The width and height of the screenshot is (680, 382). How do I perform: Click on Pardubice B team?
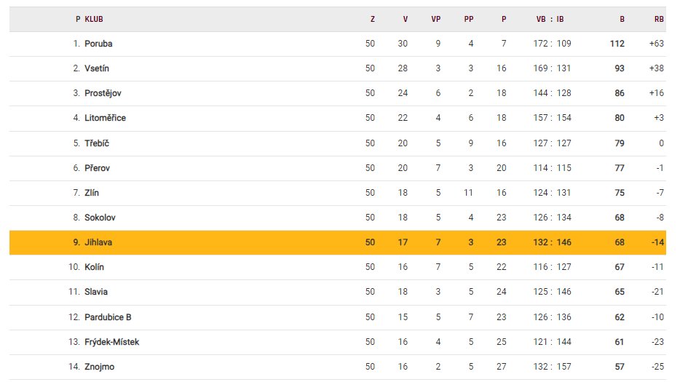108,317
